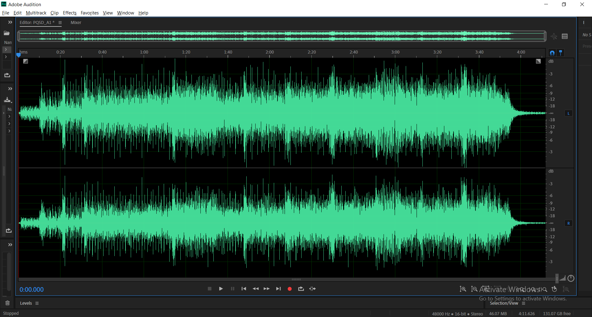Viewport: 592px width, 317px height.
Task: Open the View menu
Action: [x=108, y=13]
